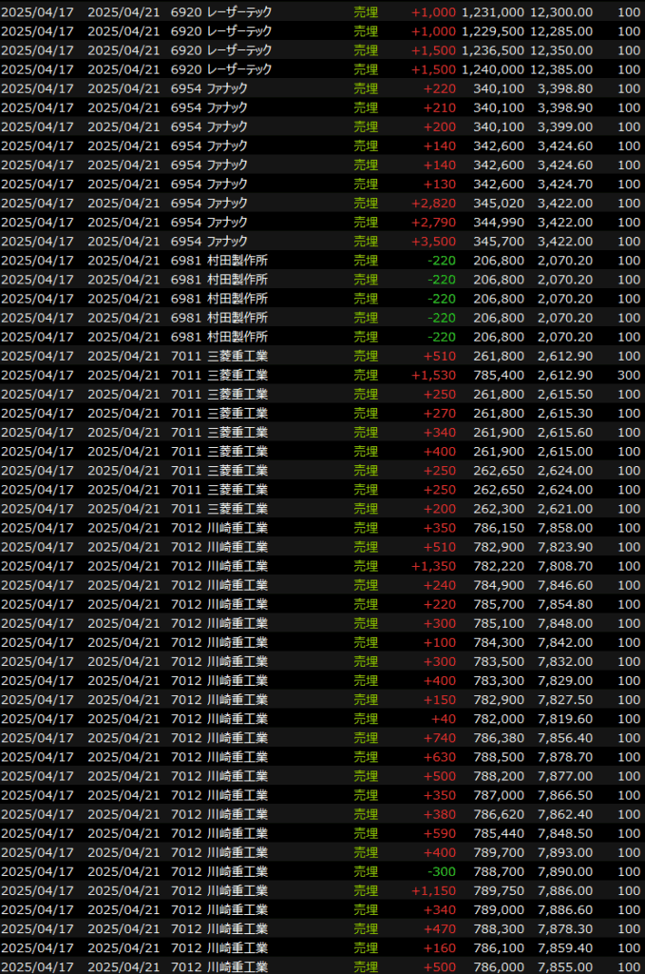The width and height of the screenshot is (645, 974).
Task: Select the Fanuc profit cell +2,820
Action: tap(433, 204)
